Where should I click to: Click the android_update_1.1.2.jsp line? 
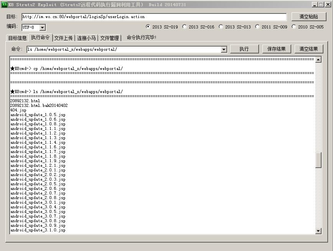click(38, 133)
